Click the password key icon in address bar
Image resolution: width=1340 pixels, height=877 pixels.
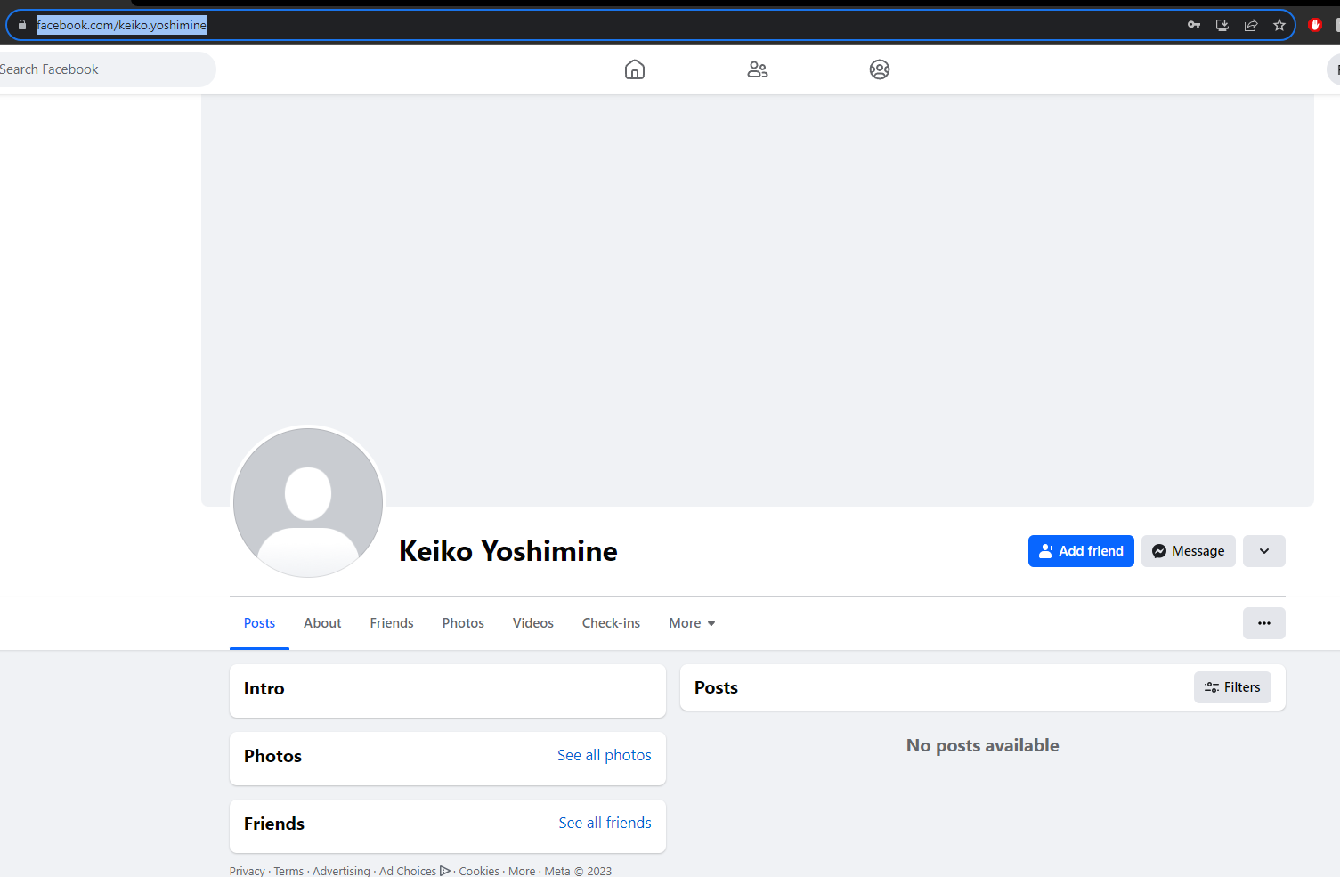[1194, 25]
